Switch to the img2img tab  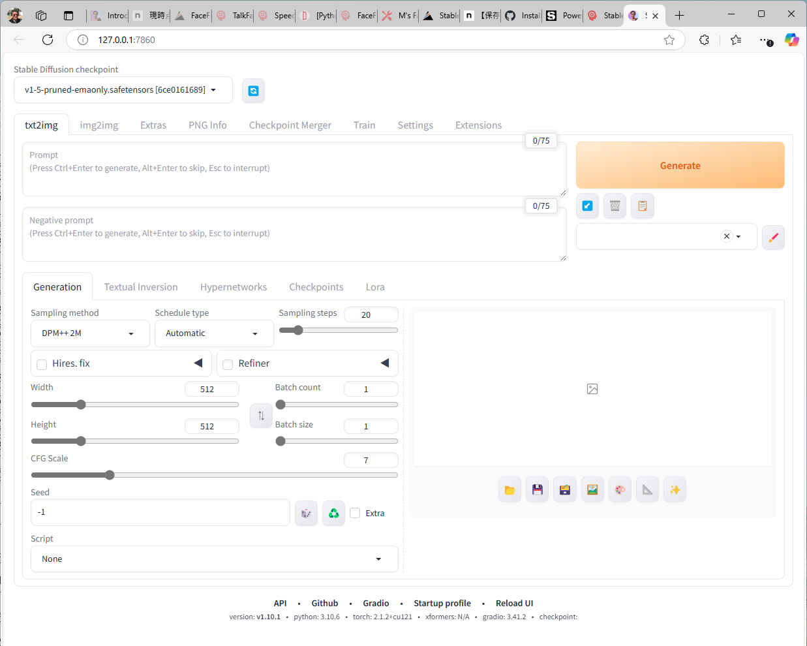[x=99, y=125]
